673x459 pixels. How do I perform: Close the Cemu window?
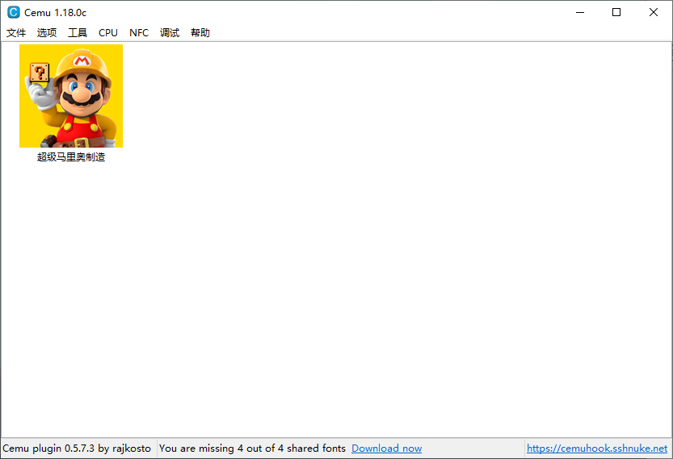(654, 12)
